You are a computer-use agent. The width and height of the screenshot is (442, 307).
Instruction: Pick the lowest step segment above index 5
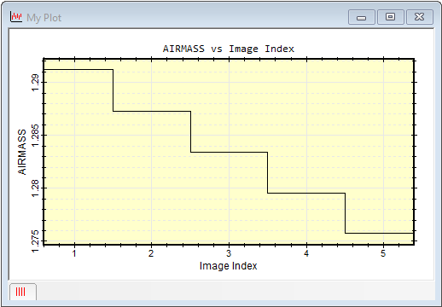(380, 233)
